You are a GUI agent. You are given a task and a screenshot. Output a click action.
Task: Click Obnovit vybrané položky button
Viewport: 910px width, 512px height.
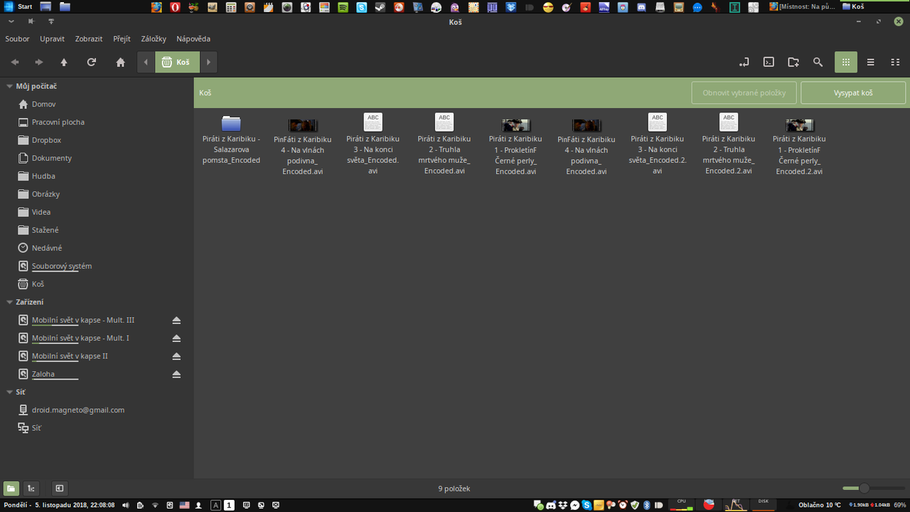[x=744, y=92]
